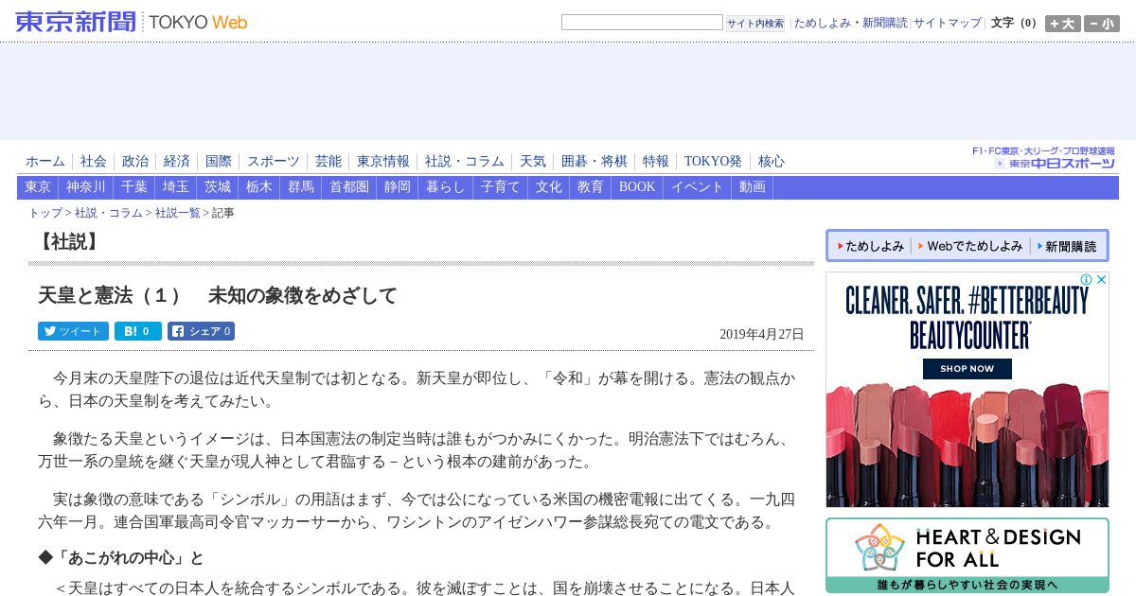Image resolution: width=1136 pixels, height=596 pixels.
Task: Select the 暮らし tab
Action: coord(446,187)
